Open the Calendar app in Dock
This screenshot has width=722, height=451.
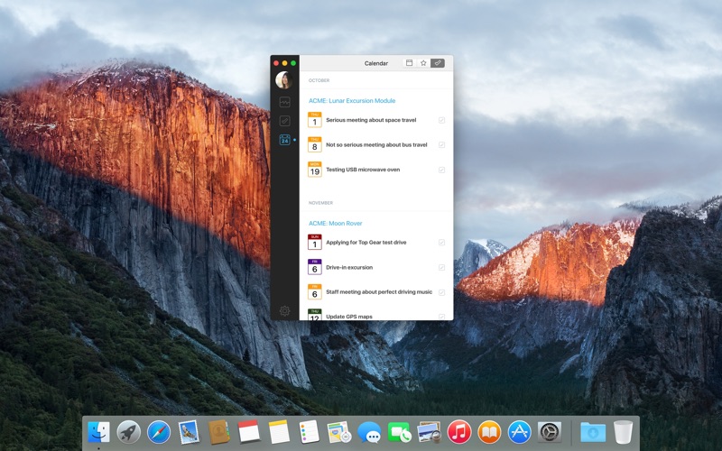249,433
